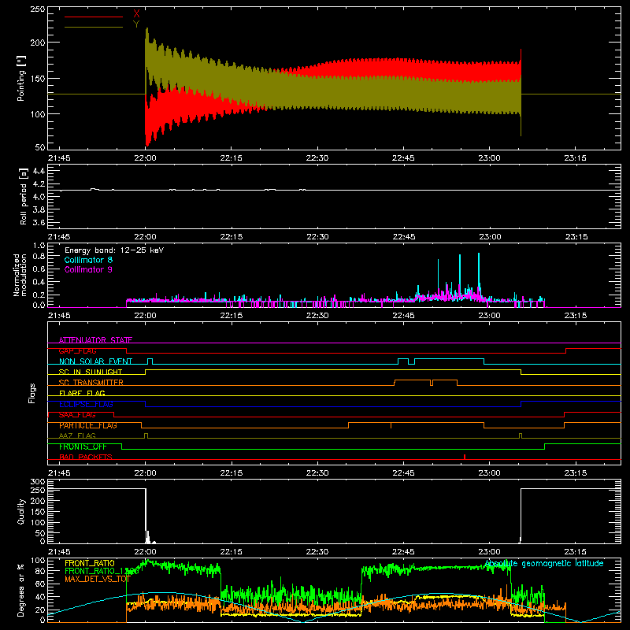Select the Collimator 8 legend entry
This screenshot has width=630, height=630.
(x=88, y=260)
